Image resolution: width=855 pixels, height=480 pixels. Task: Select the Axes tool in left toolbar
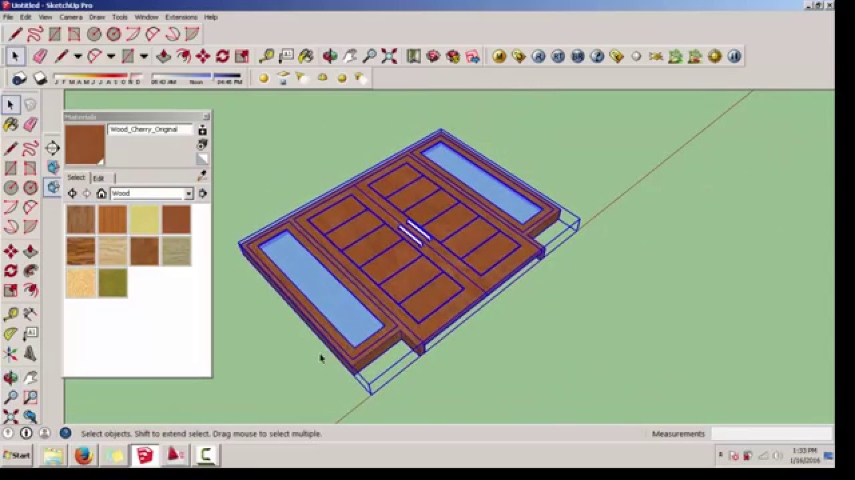tap(11, 354)
